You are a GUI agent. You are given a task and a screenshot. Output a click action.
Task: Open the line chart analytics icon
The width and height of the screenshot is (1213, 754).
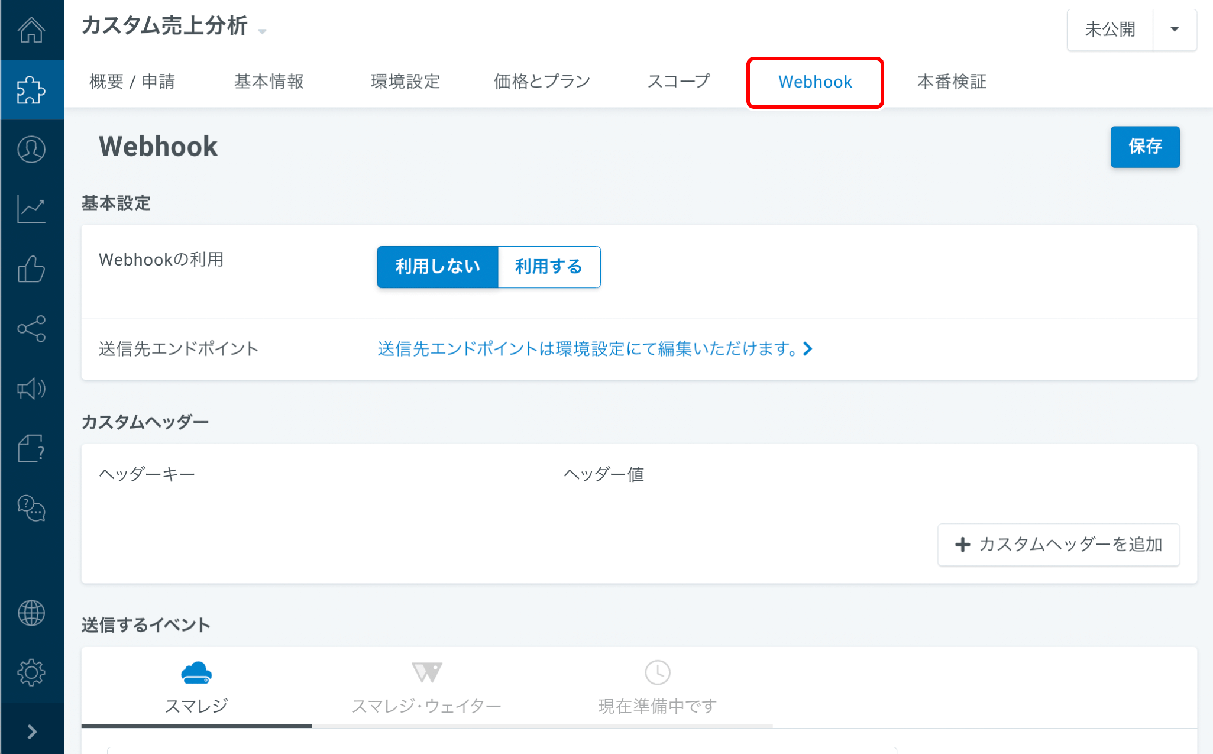[x=31, y=209]
